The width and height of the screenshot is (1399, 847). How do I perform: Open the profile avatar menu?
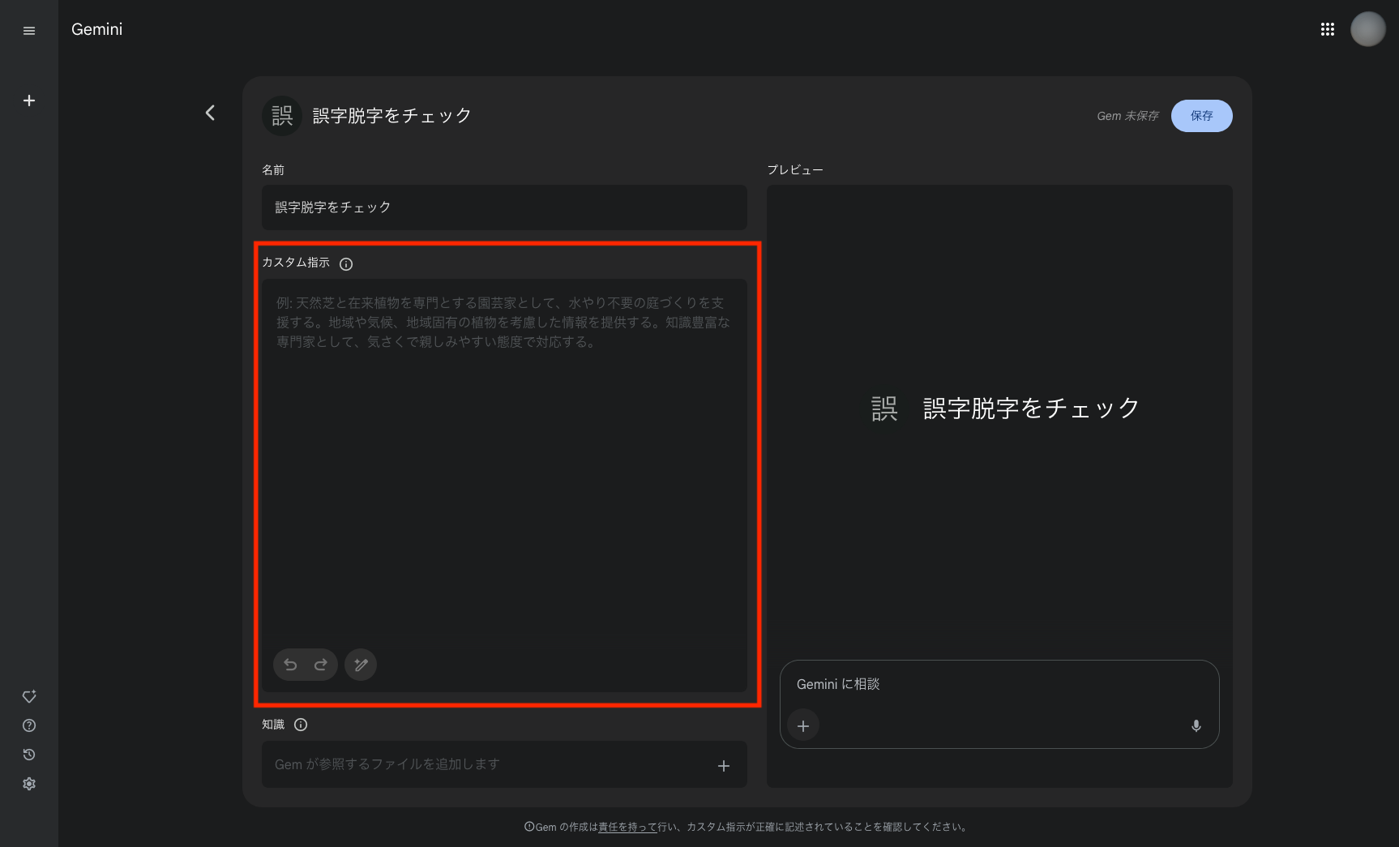(1368, 28)
